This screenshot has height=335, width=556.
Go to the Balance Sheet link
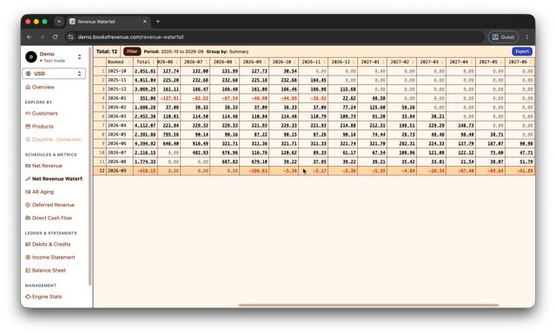click(x=49, y=271)
